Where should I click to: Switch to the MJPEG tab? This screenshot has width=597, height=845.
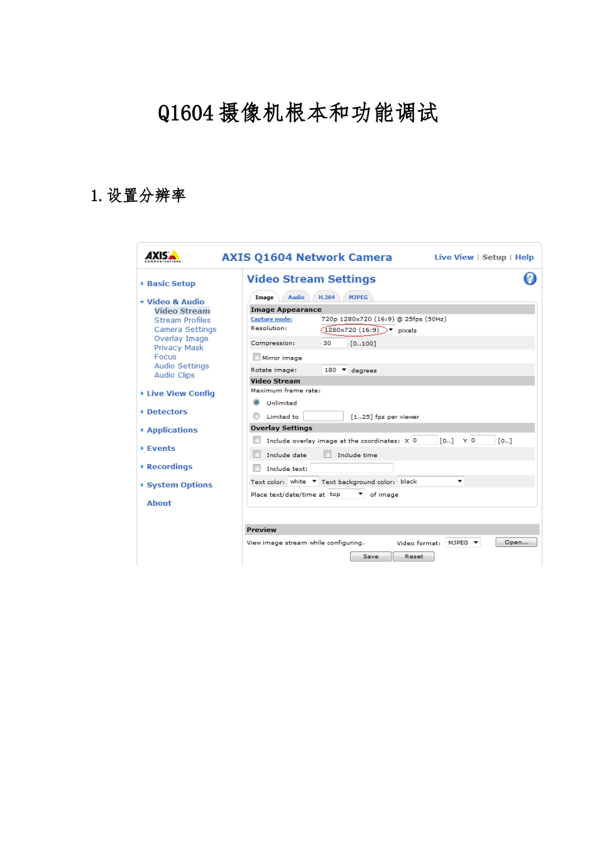(x=358, y=297)
